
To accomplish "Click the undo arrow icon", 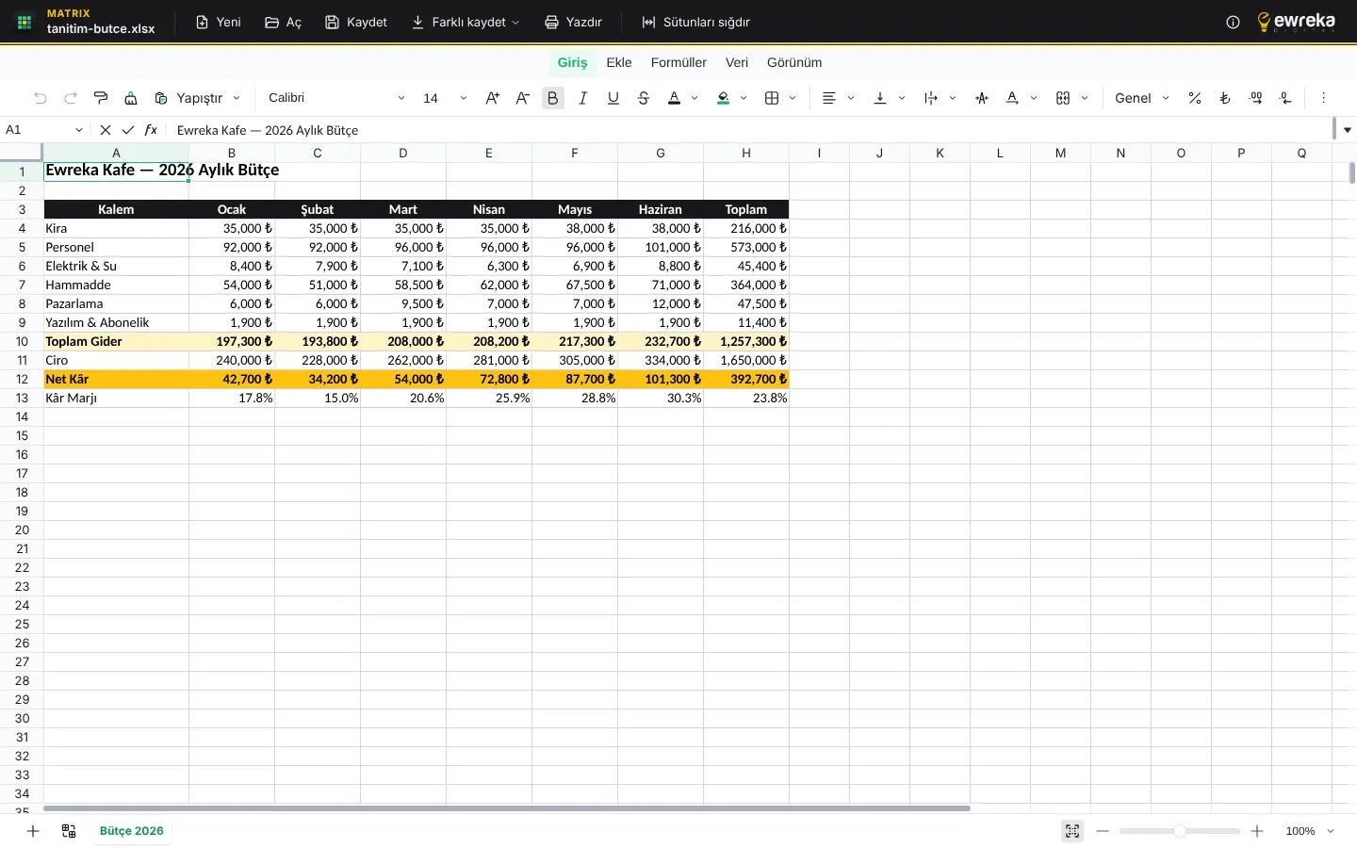I will (41, 98).
